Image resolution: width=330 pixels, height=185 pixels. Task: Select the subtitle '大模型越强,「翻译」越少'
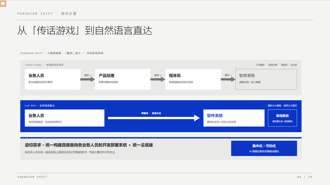[64, 53]
